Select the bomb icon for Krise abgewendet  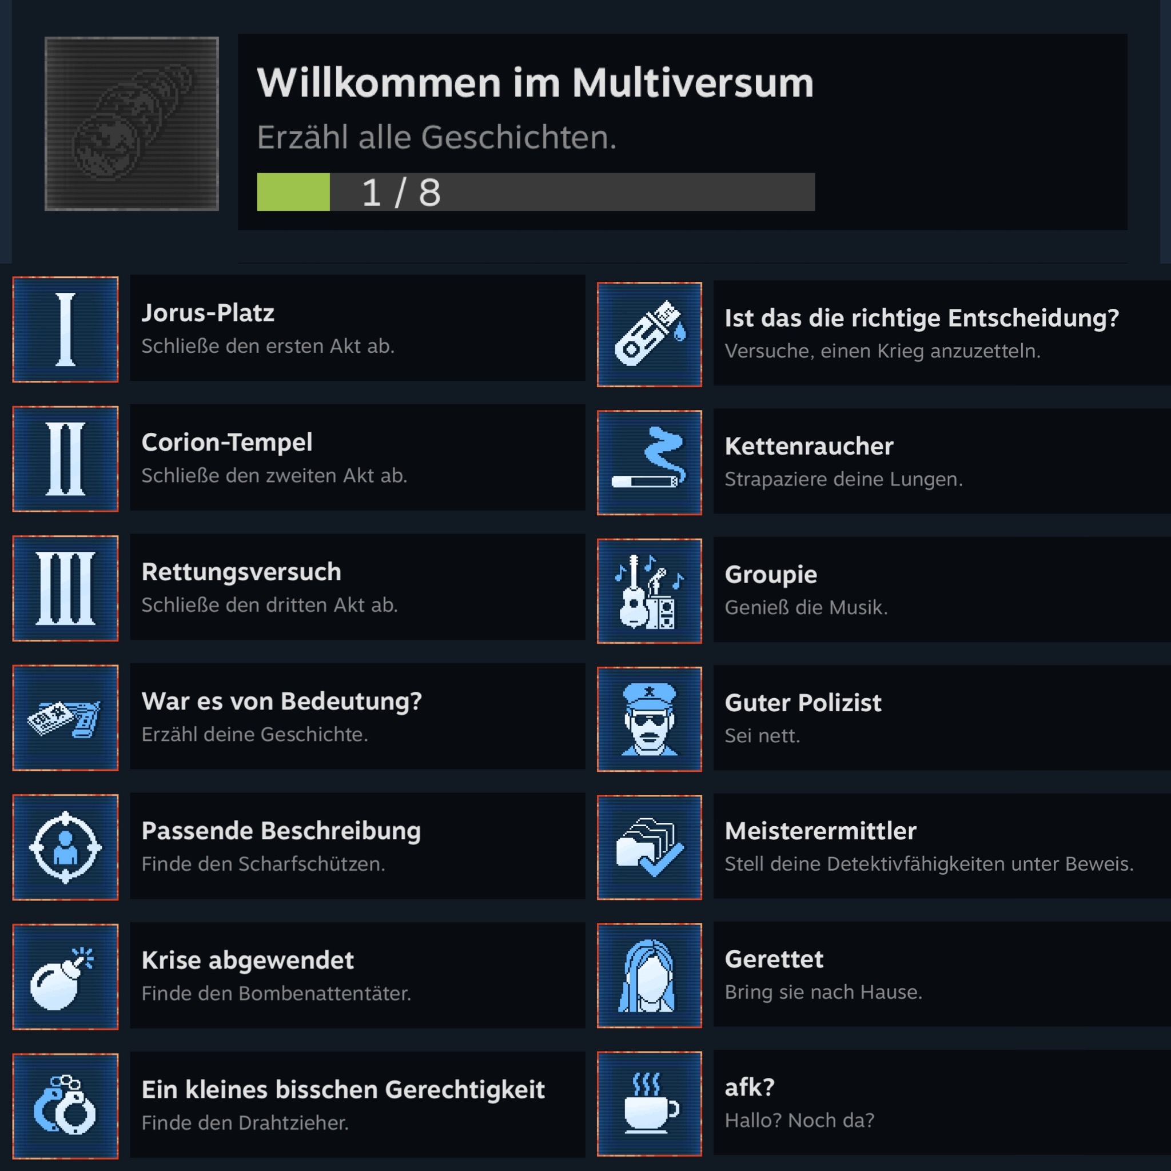(65, 977)
